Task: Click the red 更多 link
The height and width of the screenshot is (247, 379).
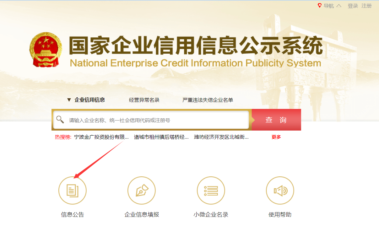Action: tap(276, 137)
